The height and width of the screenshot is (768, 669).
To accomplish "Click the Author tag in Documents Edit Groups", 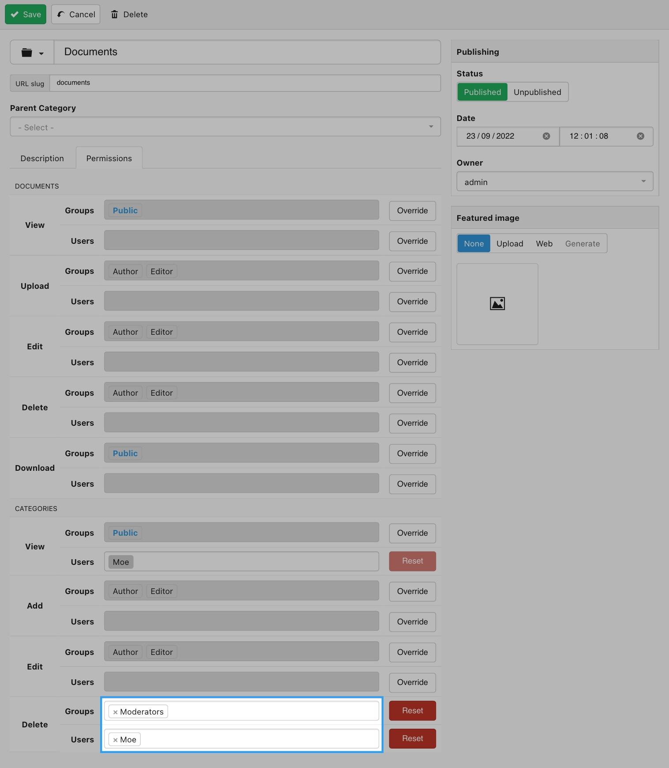I will (125, 332).
